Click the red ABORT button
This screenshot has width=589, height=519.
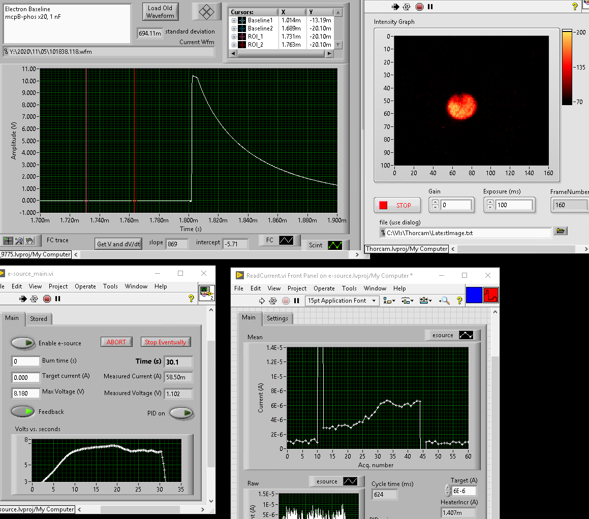(116, 342)
